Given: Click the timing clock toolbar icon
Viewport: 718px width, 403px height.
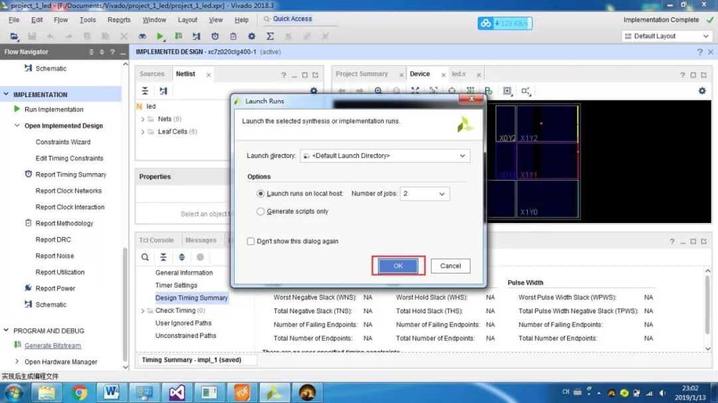Looking at the screenshot, I should click(215, 36).
